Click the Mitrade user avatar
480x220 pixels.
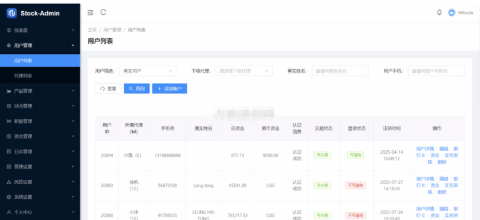pyautogui.click(x=452, y=12)
